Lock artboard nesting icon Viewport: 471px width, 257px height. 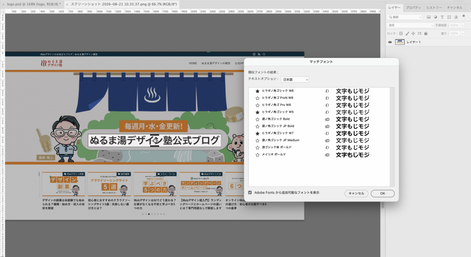[x=419, y=33]
